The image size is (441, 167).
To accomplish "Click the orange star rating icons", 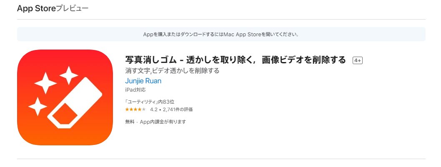I will point(135,110).
